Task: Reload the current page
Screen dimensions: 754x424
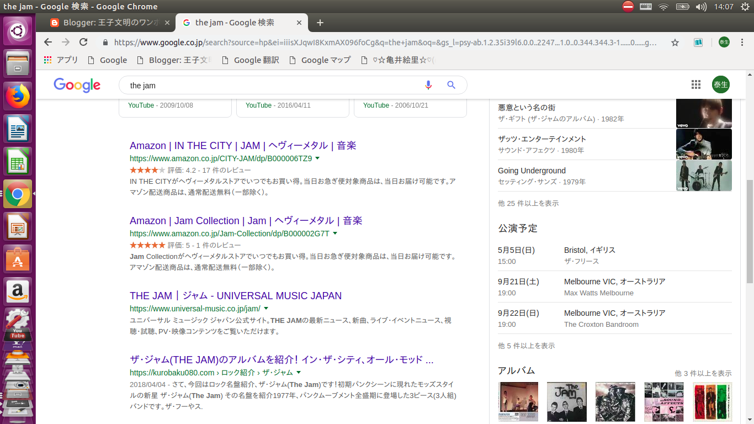Action: pos(83,42)
